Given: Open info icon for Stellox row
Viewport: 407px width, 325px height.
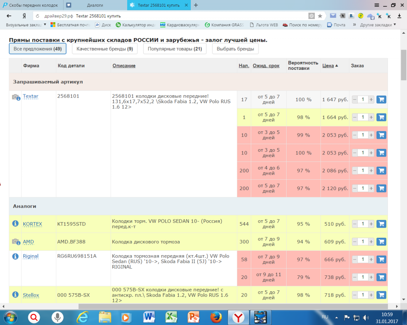Looking at the screenshot, I should pos(16,294).
